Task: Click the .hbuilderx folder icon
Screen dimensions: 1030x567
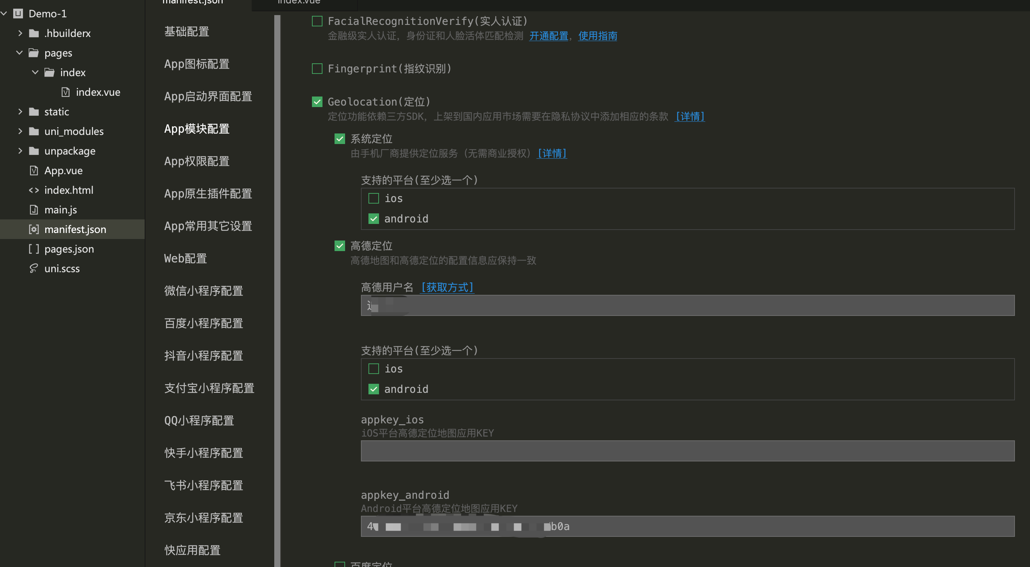Action: [x=34, y=33]
